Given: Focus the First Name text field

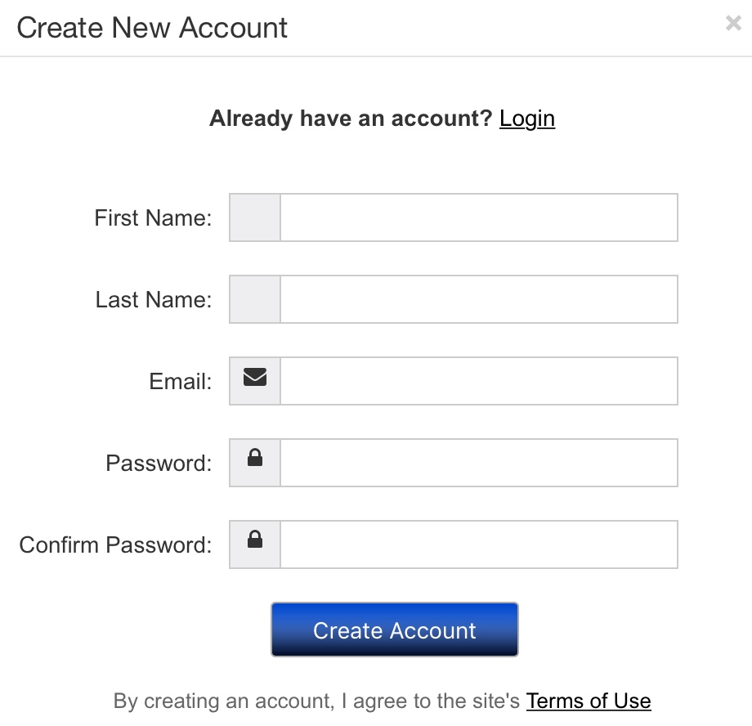Looking at the screenshot, I should (479, 217).
